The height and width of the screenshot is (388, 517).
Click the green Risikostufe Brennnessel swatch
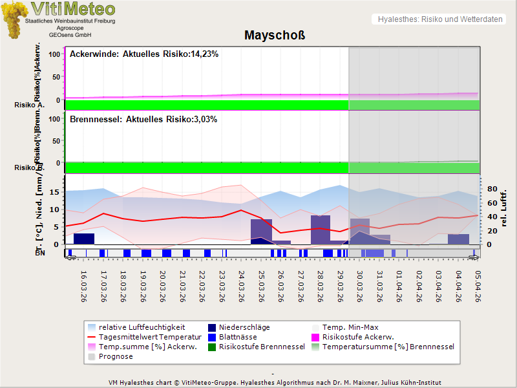pyautogui.click(x=213, y=347)
